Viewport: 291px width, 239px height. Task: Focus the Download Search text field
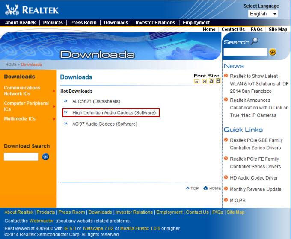[x=21, y=157]
